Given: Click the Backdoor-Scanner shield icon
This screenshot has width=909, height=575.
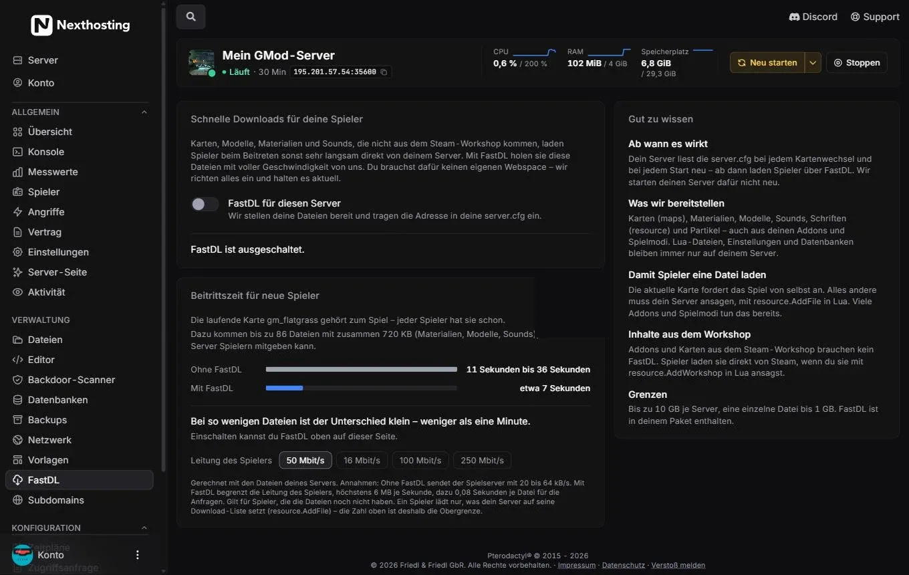Looking at the screenshot, I should [x=18, y=380].
